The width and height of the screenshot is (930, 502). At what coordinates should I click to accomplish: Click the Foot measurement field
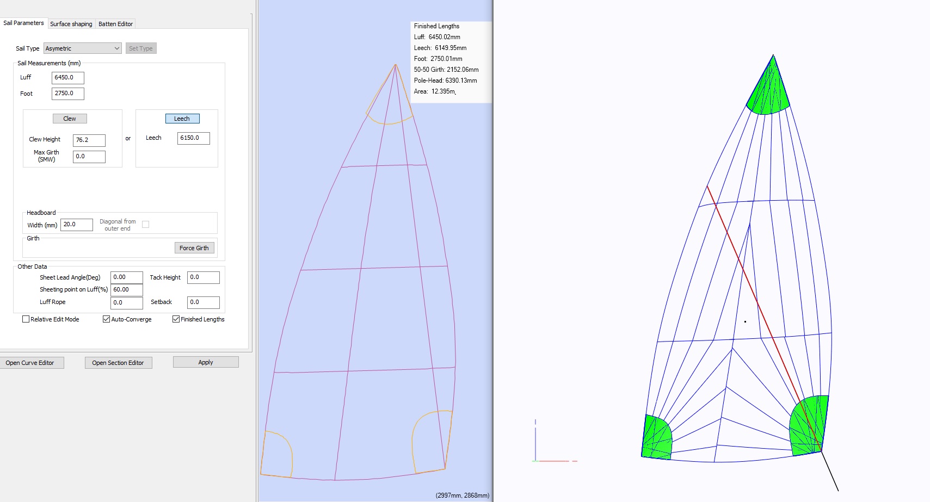67,94
